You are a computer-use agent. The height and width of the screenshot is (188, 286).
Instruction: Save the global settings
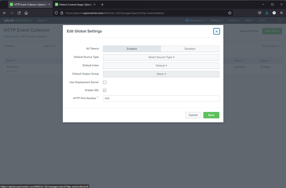211,115
